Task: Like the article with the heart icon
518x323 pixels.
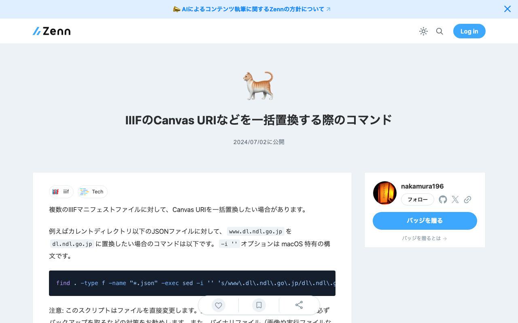Action: 218,305
